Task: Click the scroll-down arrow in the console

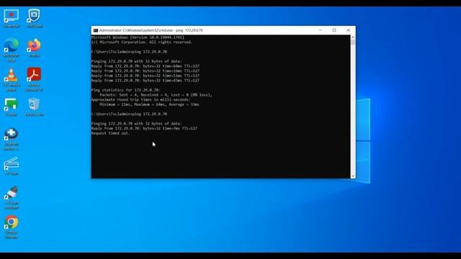Action: [353, 176]
